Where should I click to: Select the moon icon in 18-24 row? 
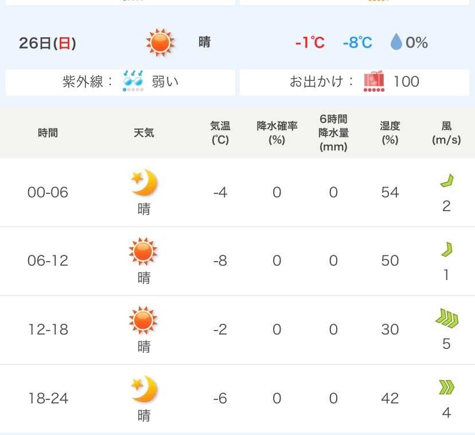(144, 389)
